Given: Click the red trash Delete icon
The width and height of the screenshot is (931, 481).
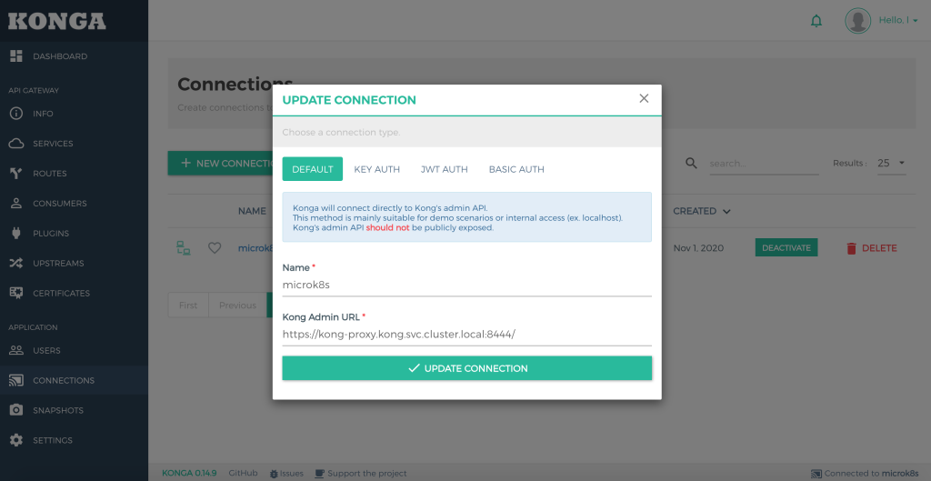Looking at the screenshot, I should point(851,248).
